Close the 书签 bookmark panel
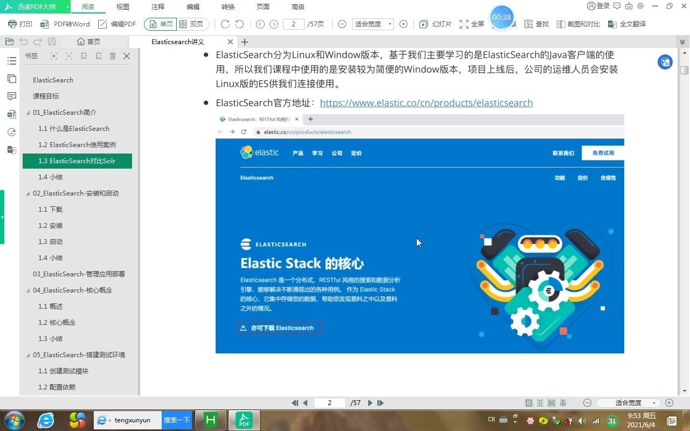The height and width of the screenshot is (431, 690). click(x=127, y=56)
